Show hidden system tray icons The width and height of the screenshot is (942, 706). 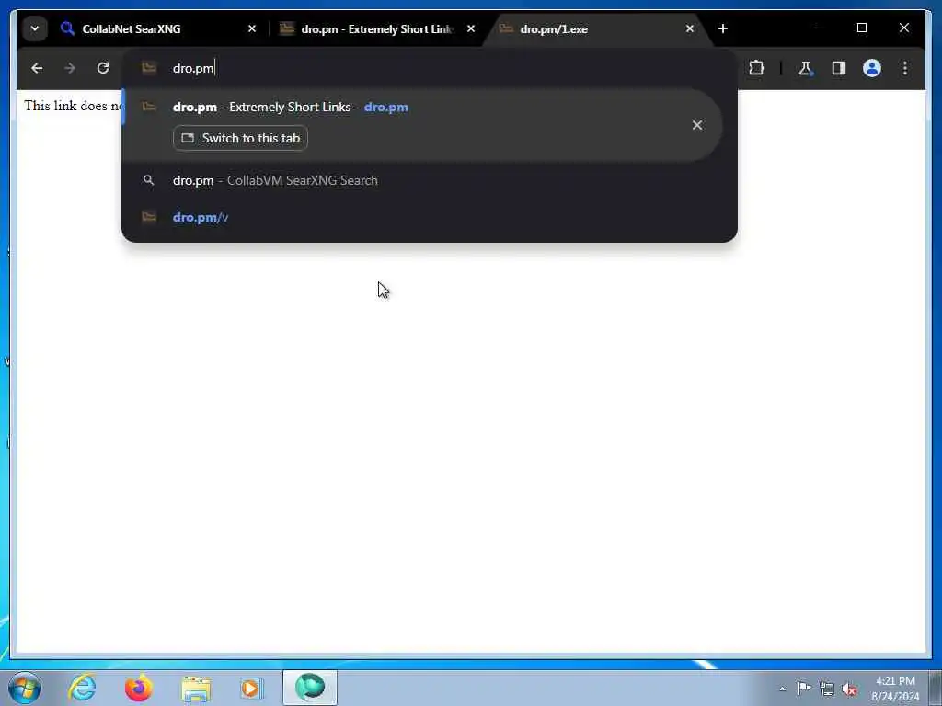[782, 689]
